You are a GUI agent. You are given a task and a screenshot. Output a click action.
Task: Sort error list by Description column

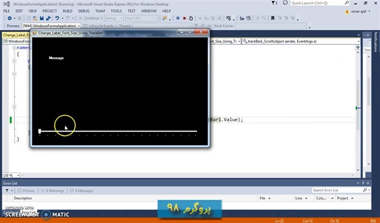(23, 198)
